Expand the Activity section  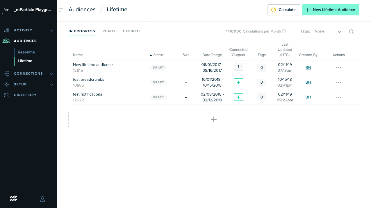click(x=51, y=31)
